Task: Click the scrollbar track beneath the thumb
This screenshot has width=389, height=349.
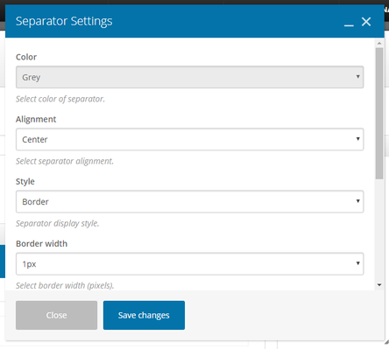Action: [x=379, y=230]
